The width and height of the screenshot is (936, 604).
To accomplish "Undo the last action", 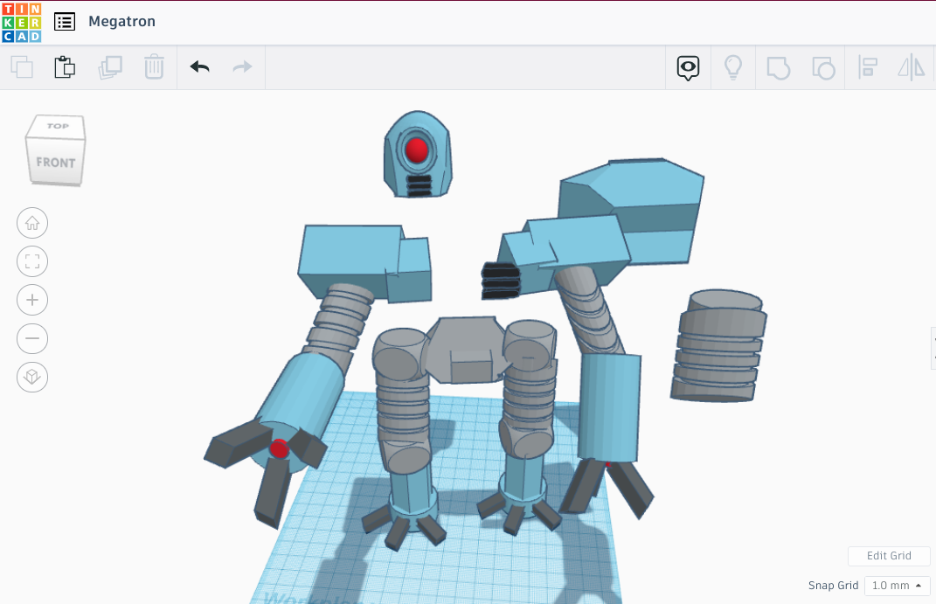I will (199, 66).
